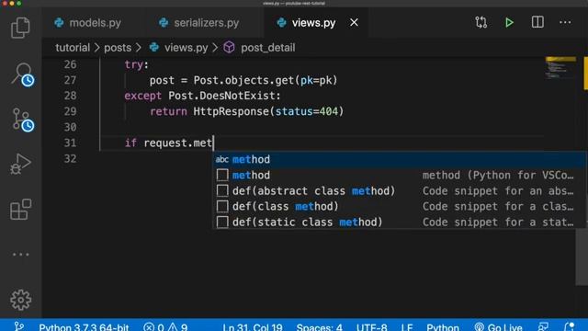Click the feedback icon in the status bar
The width and height of the screenshot is (588, 331).
point(543,326)
